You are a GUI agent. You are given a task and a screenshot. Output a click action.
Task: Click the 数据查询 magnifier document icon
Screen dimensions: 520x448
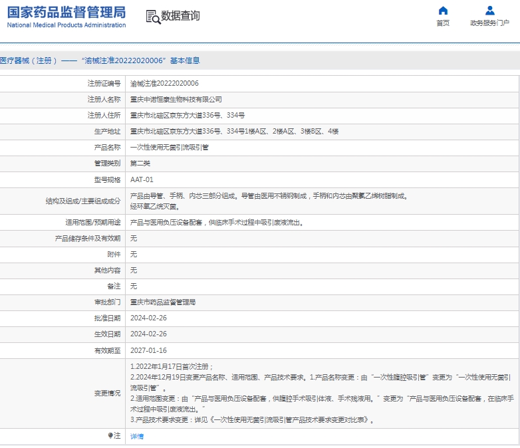153,17
